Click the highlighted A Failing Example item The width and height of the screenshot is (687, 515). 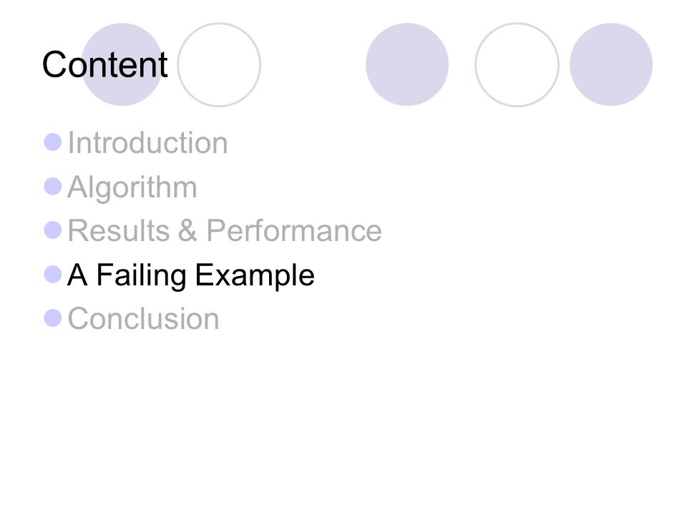pos(191,276)
